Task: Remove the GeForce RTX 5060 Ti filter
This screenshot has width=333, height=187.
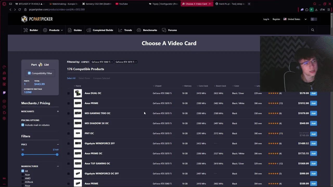Action: coord(112,62)
